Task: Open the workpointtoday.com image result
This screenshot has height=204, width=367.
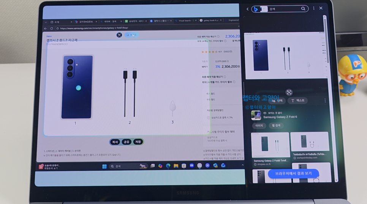Action: pyautogui.click(x=310, y=146)
